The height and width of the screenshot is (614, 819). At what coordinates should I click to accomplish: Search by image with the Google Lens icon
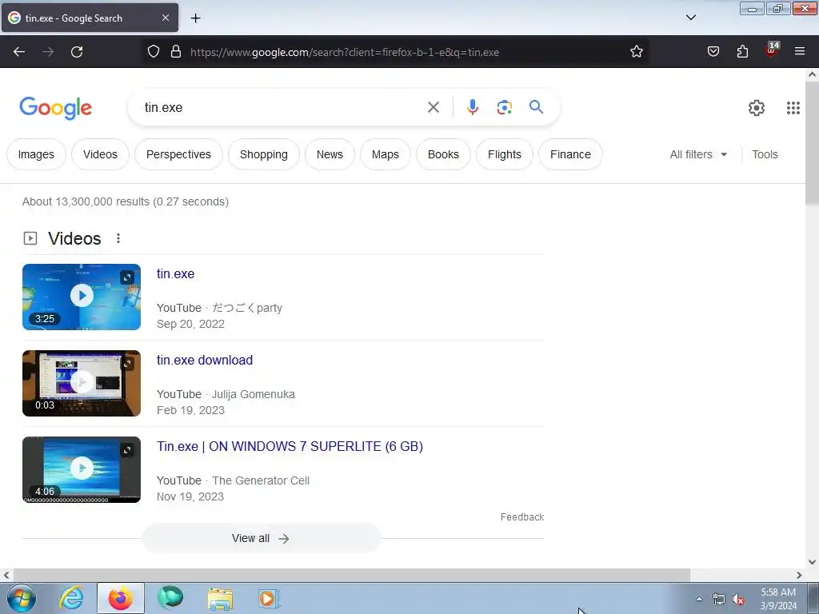tap(504, 108)
